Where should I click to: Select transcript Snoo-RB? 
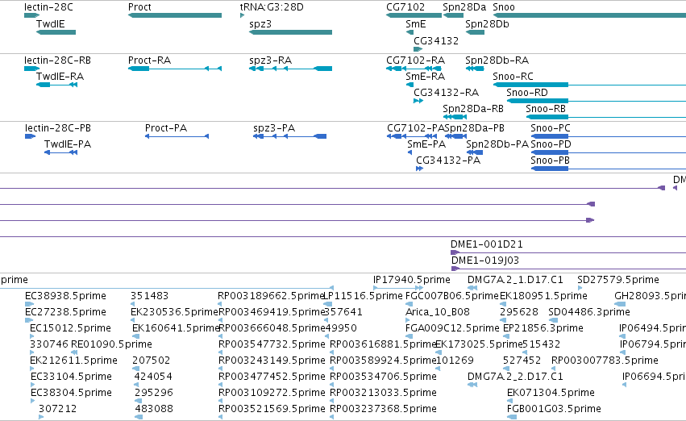(546, 109)
